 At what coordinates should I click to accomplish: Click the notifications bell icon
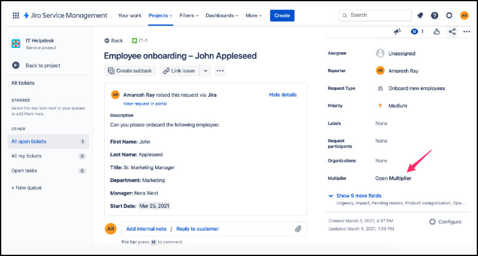(420, 15)
